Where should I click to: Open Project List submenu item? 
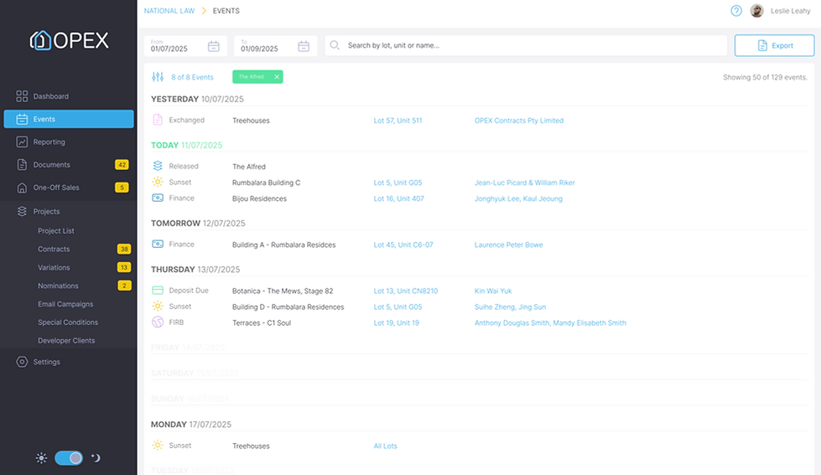pyautogui.click(x=56, y=230)
